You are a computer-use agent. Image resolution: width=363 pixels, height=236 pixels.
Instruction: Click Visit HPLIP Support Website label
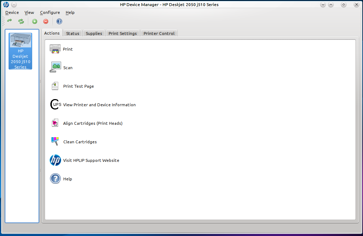(91, 160)
